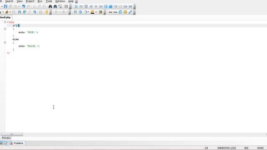The width and height of the screenshot is (267, 150).
Task: Click the echo 'FALSE.'; code line
Action: tap(29, 46)
